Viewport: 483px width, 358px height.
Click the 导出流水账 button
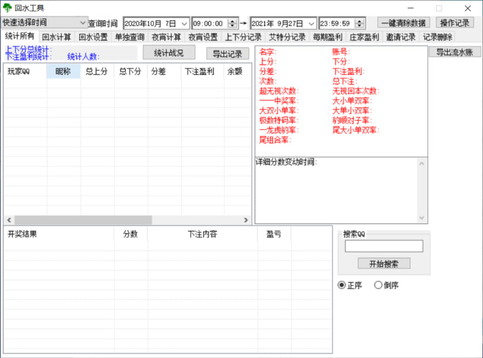(455, 52)
